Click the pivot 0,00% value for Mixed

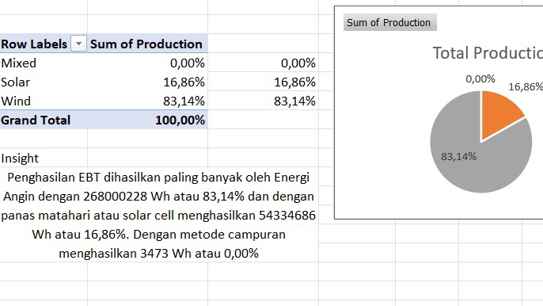click(147, 63)
